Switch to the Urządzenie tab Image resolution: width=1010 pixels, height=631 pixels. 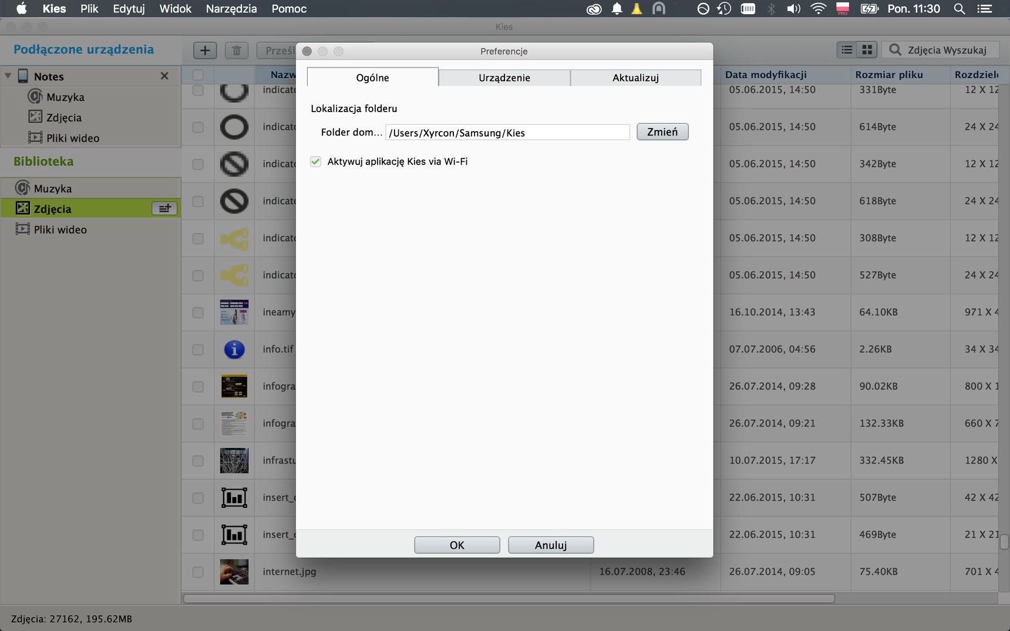pyautogui.click(x=504, y=77)
